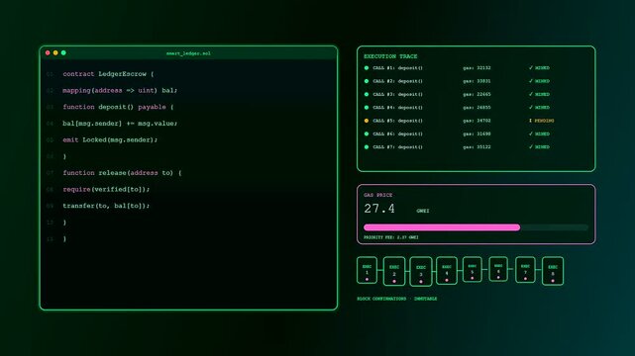Click the EXECUTION TRACE panel heading
Screen dimensions: 635x356
[x=390, y=56]
